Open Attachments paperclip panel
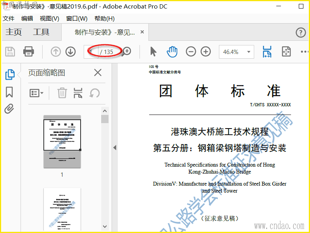The width and height of the screenshot is (310, 233). [9, 109]
